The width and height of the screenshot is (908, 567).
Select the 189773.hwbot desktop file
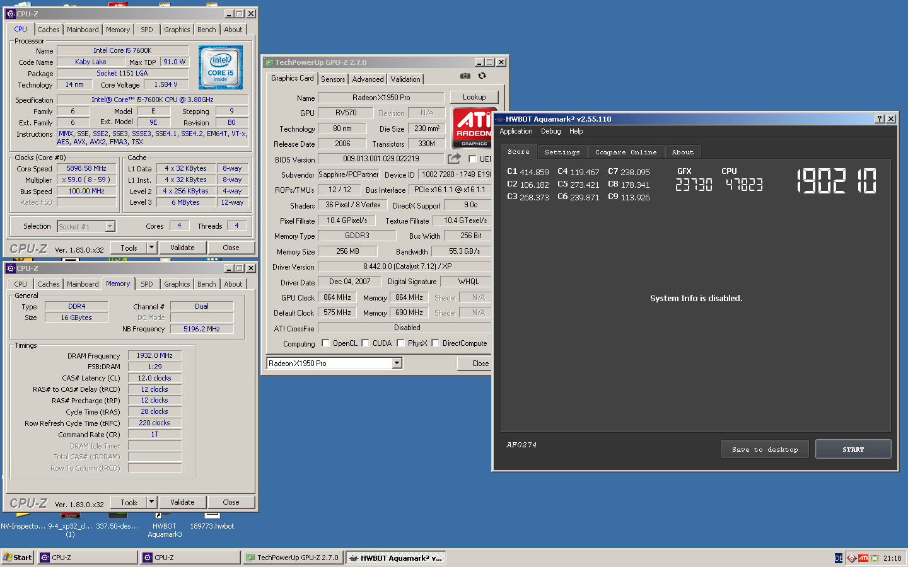[x=212, y=522]
